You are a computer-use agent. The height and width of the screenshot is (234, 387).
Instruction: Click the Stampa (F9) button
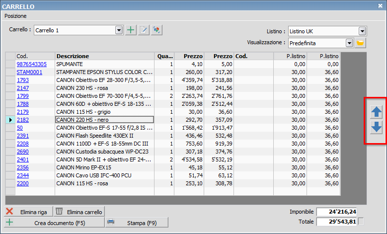point(137,223)
